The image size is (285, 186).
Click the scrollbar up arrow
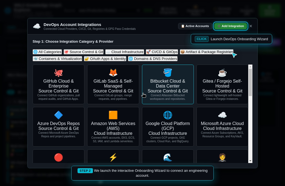(250, 66)
